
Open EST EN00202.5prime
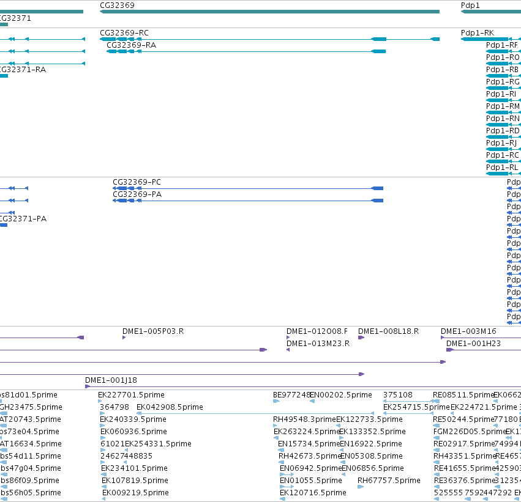(x=341, y=395)
